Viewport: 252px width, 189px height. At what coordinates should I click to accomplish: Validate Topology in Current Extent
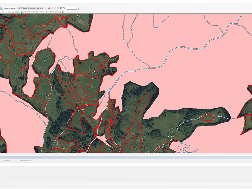[53, 12]
